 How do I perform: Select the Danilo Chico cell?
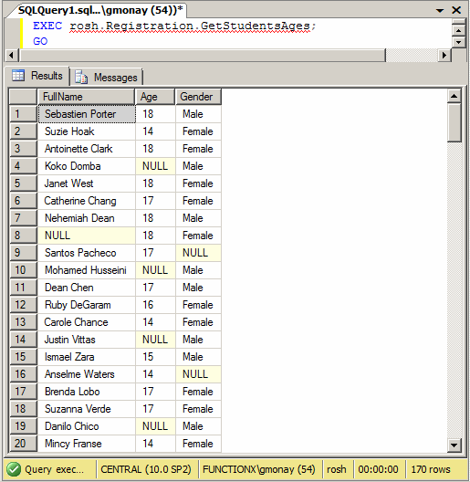click(87, 426)
